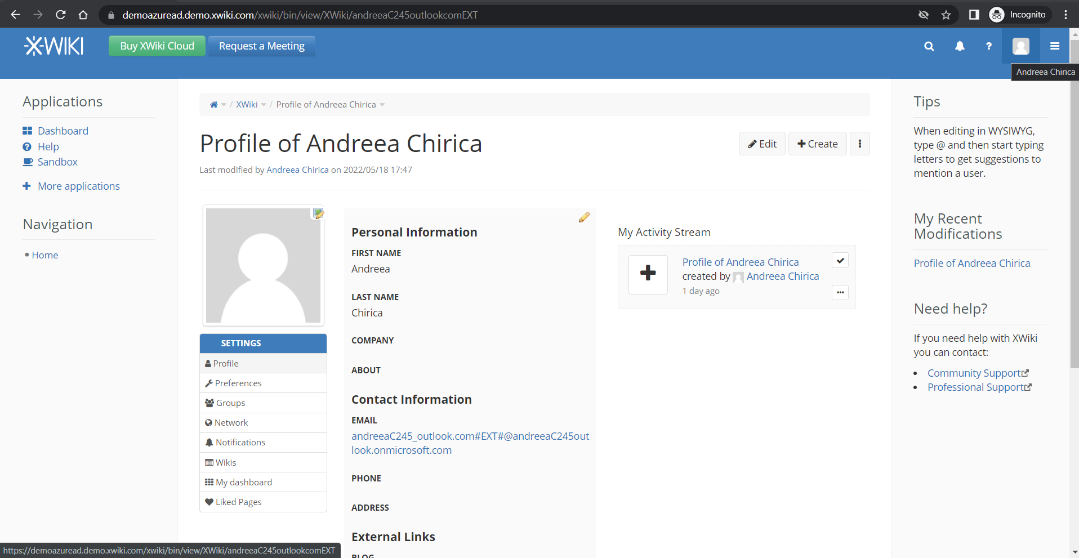
Task: Open the Groups settings tab
Action: point(263,403)
